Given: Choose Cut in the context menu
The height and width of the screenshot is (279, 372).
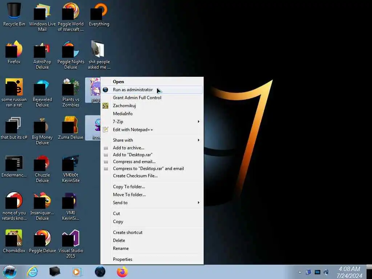Looking at the screenshot, I should tap(152, 214).
